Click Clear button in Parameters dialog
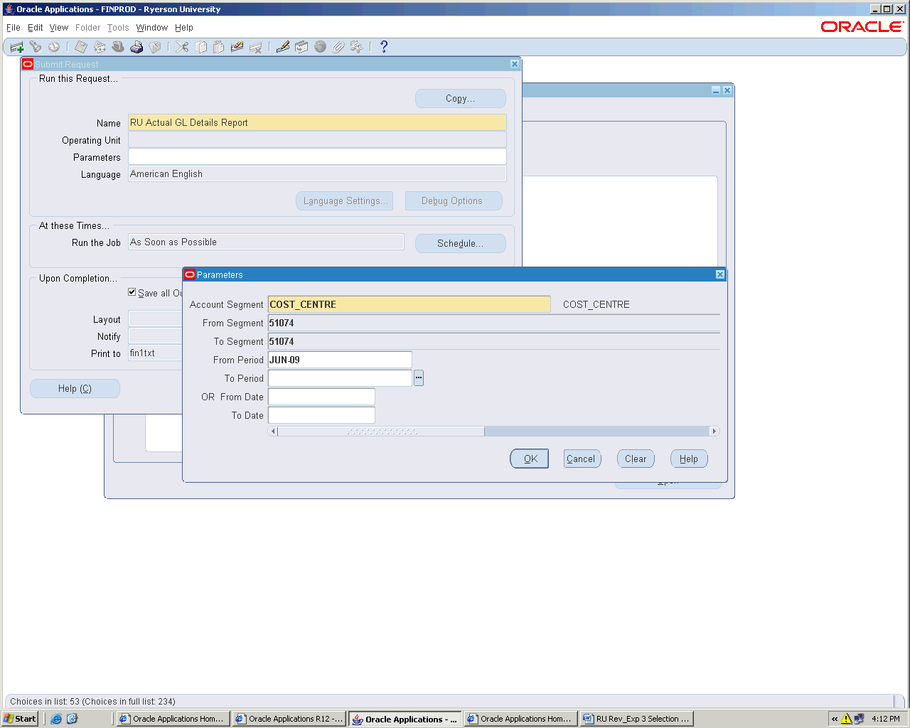This screenshot has height=728, width=910. coord(636,459)
